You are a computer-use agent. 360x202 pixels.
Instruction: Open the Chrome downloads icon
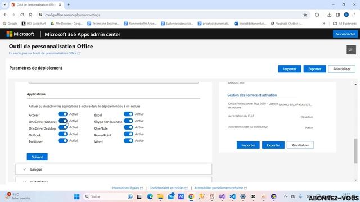coord(329,15)
